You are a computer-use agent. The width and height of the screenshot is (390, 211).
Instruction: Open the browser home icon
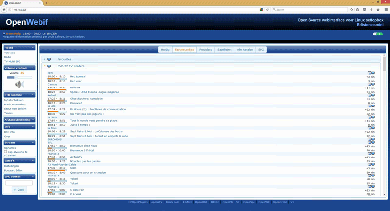coord(378,10)
